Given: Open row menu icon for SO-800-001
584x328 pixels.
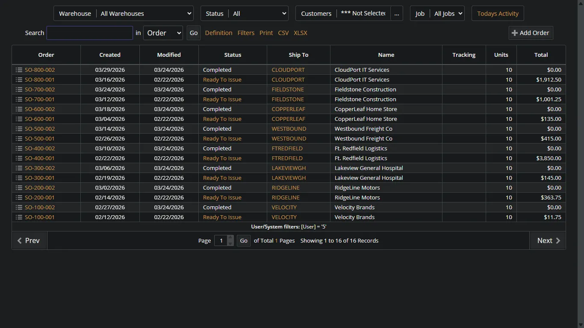Looking at the screenshot, I should click(x=19, y=79).
